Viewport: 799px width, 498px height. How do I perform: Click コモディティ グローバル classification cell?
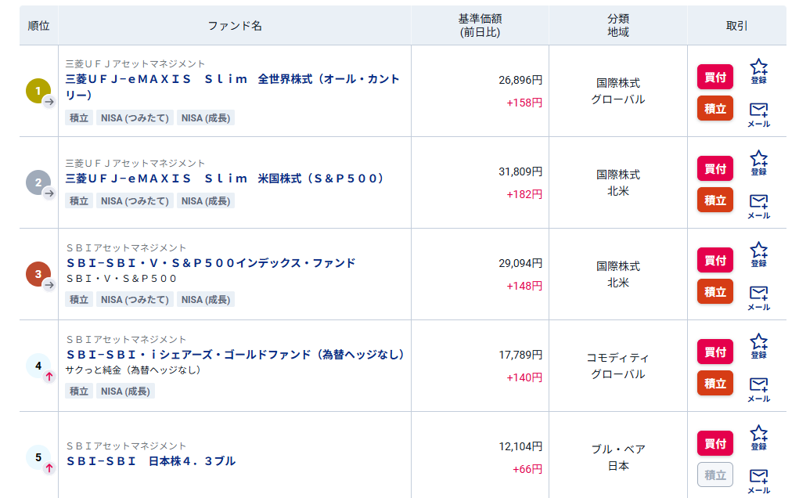[618, 366]
